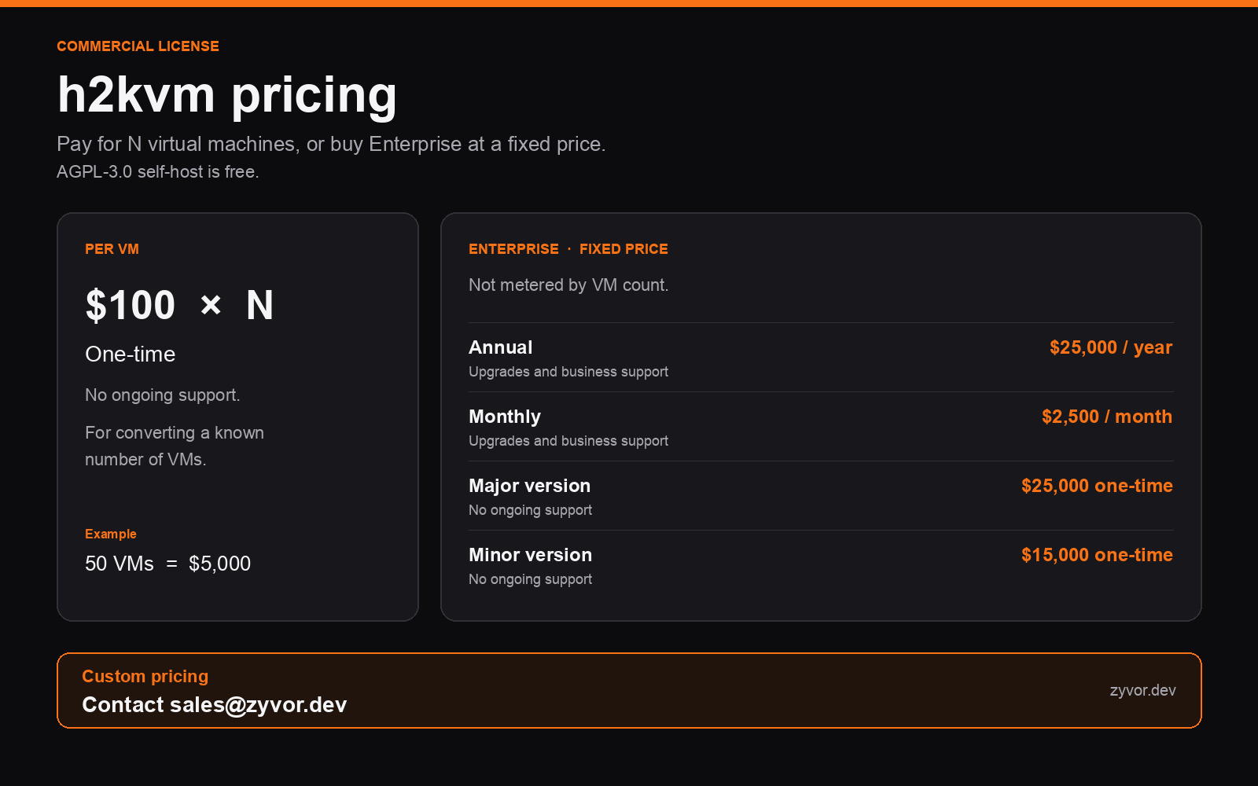Click the '$25,000 / year' price
1258x786 pixels.
click(x=1111, y=347)
